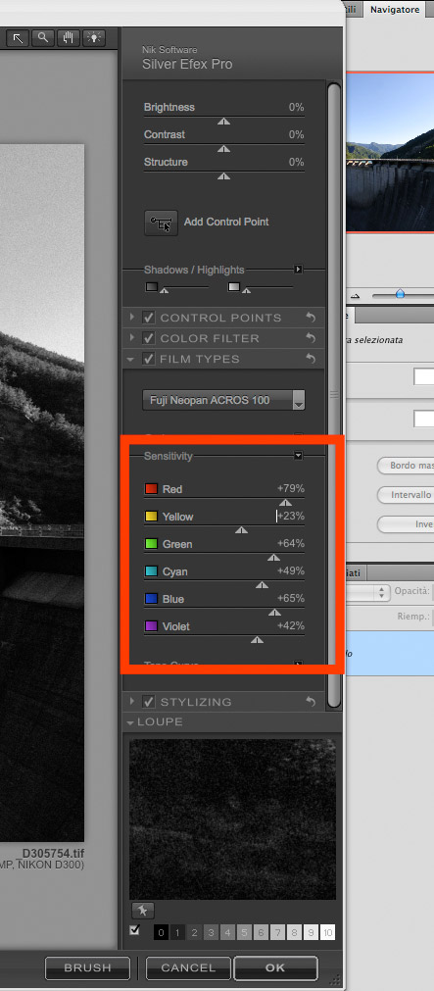
Task: Open the Photoshop layer blend mode dropdown
Action: (368, 592)
